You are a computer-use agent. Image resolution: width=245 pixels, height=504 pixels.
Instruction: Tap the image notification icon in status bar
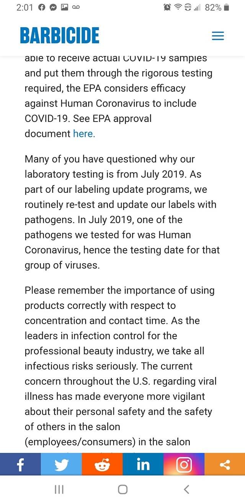pos(65,8)
